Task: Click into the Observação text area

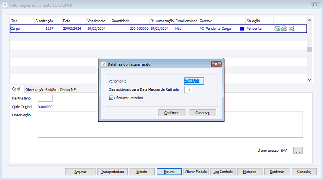Action: pyautogui.click(x=170, y=124)
